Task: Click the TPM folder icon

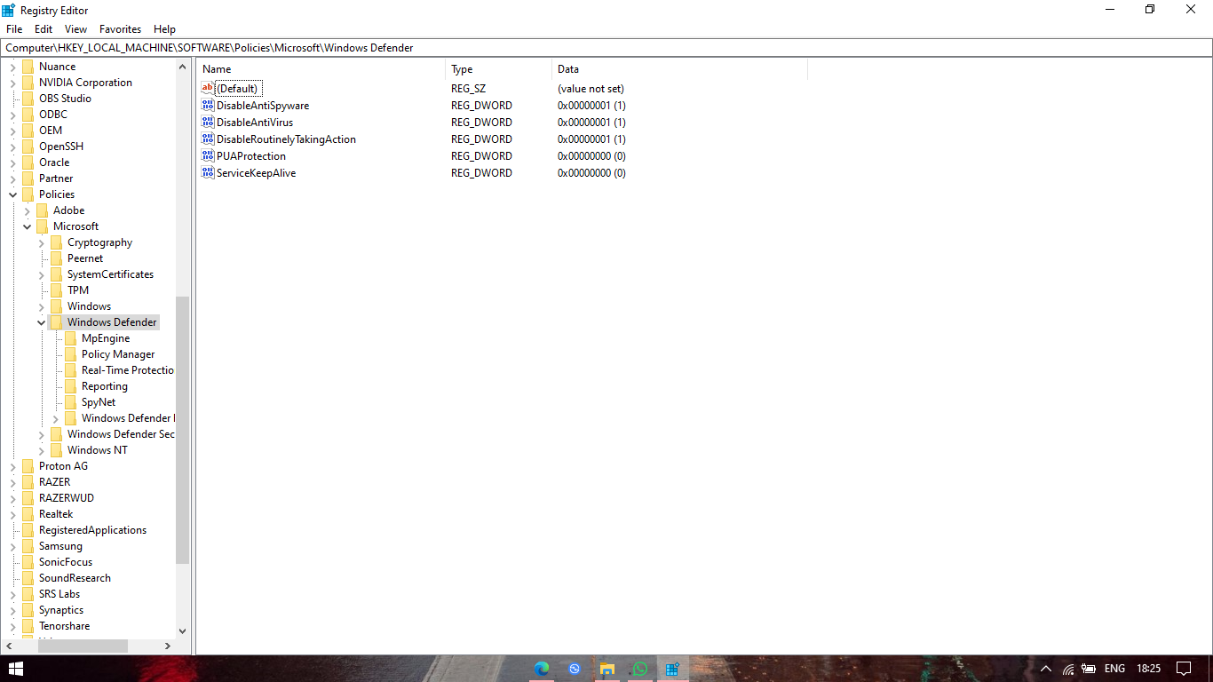Action: point(56,290)
